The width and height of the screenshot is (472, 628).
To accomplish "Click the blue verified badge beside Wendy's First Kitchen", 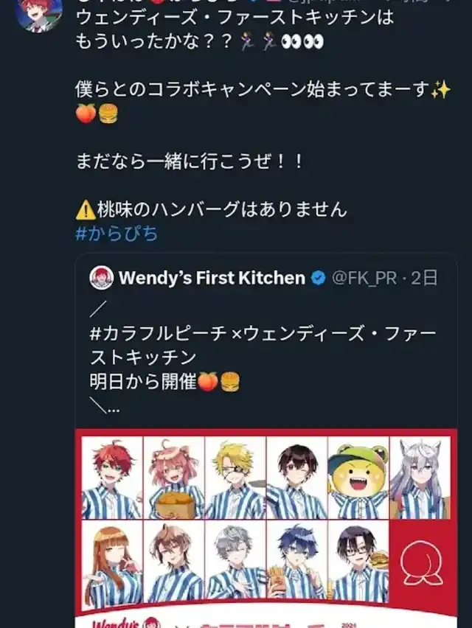I will coord(318,278).
